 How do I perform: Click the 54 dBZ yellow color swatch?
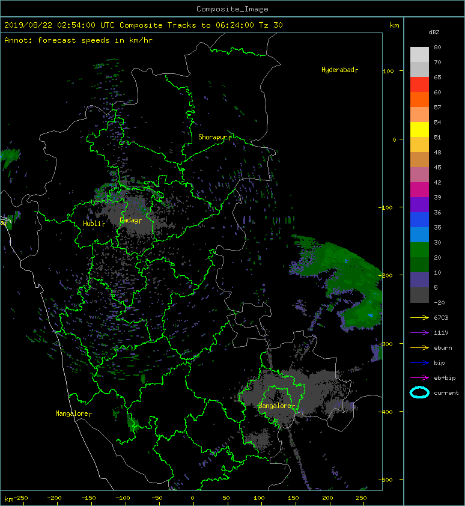point(419,129)
